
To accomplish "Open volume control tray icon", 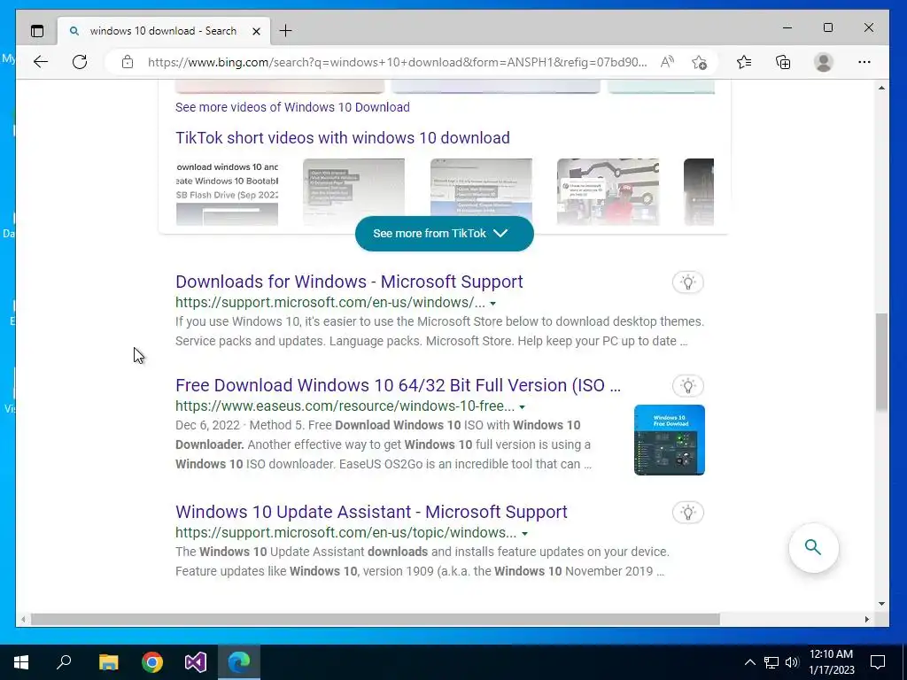I will coord(792,662).
